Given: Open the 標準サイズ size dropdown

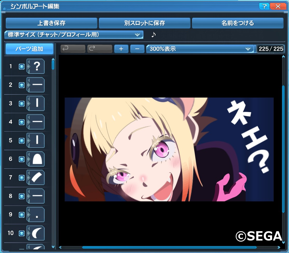Looking at the screenshot, I should (x=74, y=35).
